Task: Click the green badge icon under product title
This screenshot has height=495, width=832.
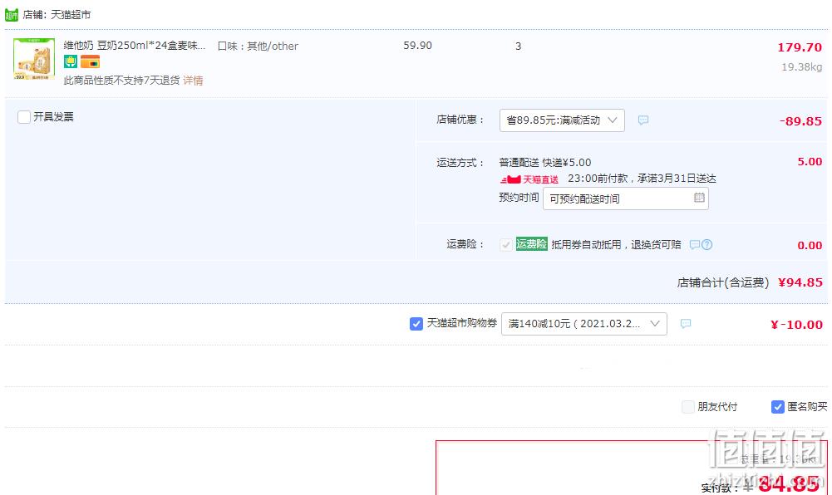Action: (71, 62)
